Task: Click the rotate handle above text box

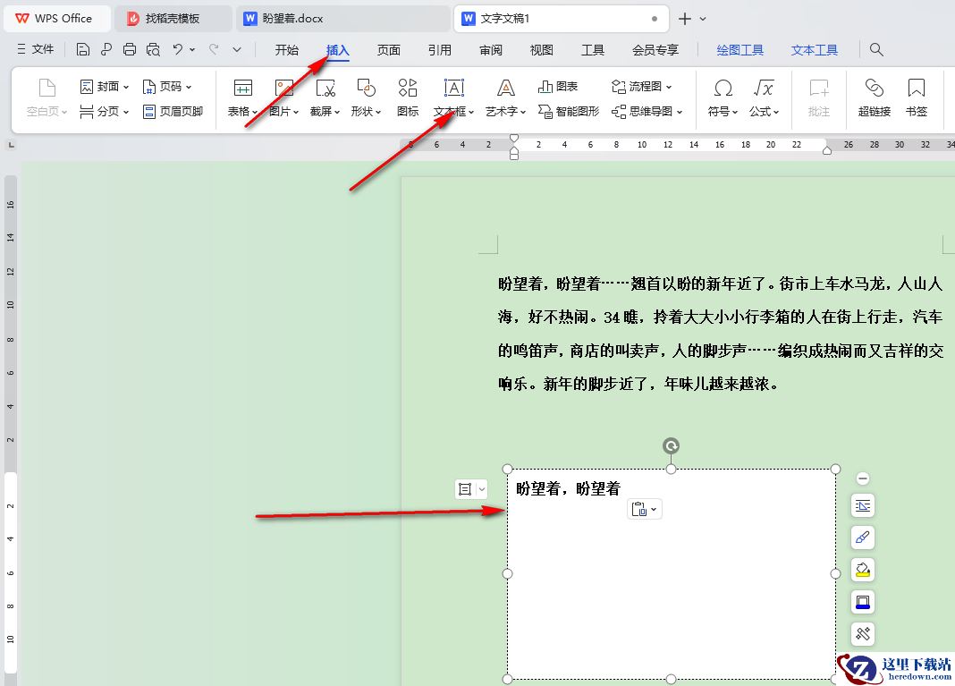Action: pos(671,446)
